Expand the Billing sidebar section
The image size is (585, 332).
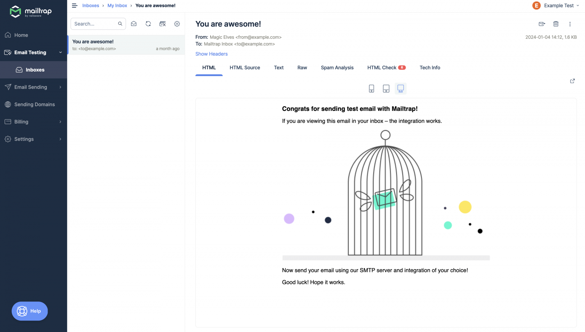pyautogui.click(x=60, y=122)
